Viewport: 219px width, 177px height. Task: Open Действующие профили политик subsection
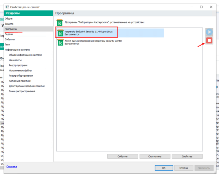[27, 86]
